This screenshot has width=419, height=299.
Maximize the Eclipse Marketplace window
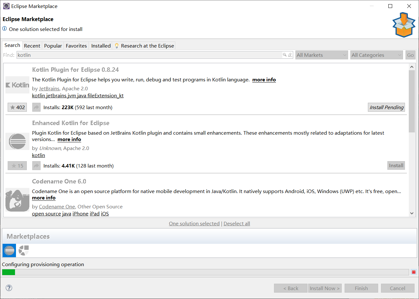390,6
